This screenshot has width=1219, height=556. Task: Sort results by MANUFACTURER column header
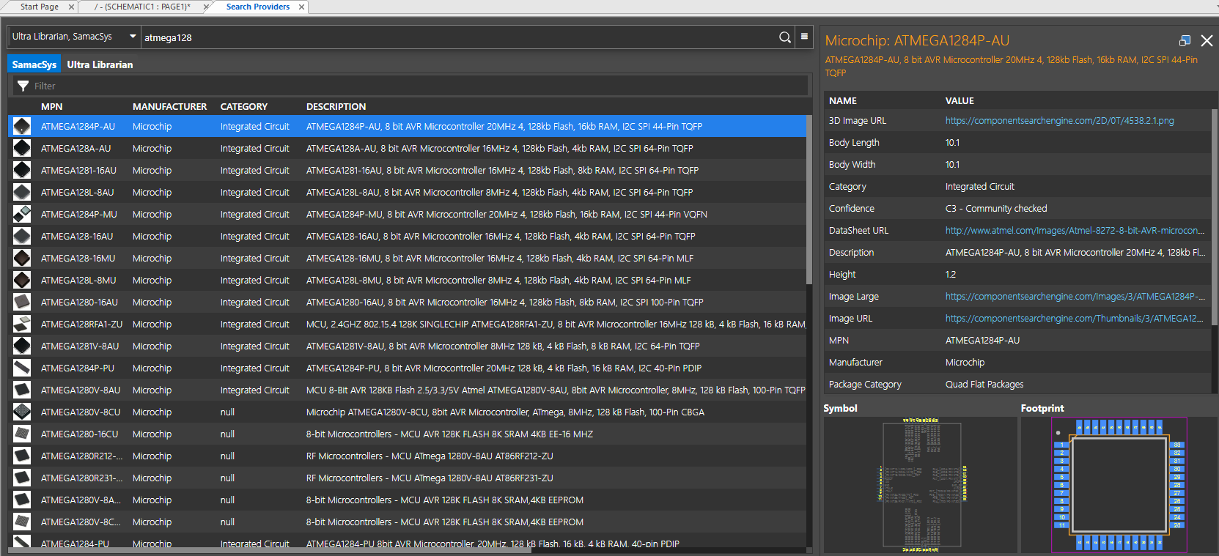[x=169, y=106]
